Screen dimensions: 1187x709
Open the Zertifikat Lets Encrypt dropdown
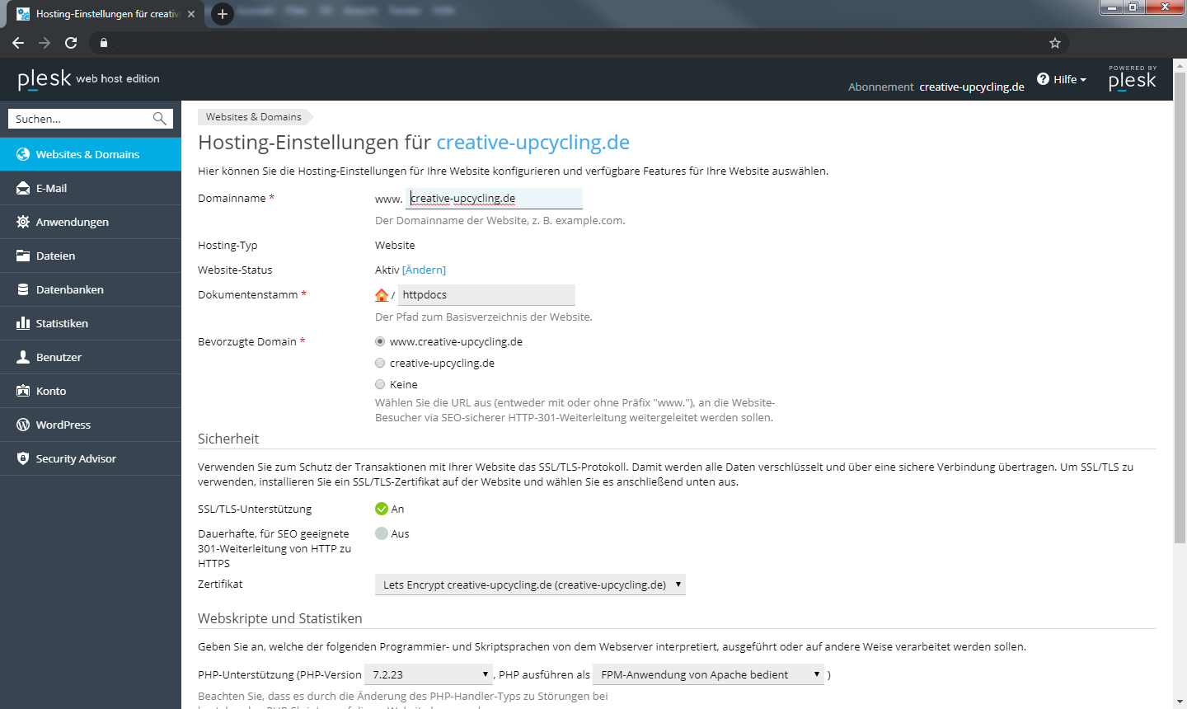[x=530, y=585]
